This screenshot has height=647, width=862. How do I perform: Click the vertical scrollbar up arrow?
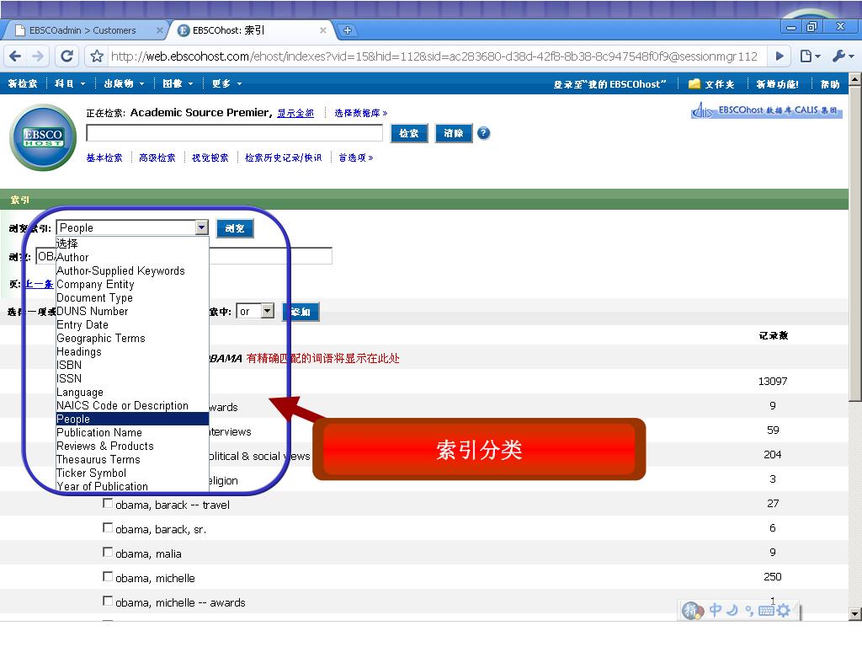point(855,79)
